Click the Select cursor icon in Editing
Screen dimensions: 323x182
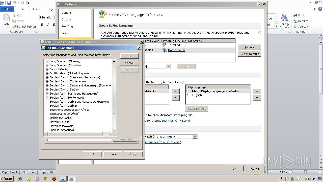pos(295,27)
